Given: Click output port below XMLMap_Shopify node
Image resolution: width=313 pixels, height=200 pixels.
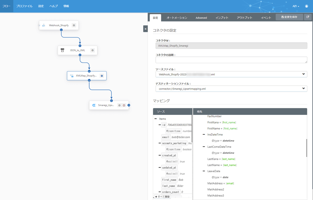Looking at the screenshot, I should [x=89, y=80].
